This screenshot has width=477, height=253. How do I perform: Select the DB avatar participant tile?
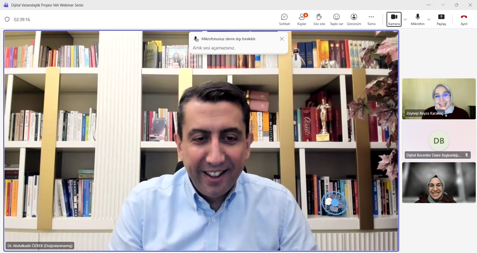point(439,141)
